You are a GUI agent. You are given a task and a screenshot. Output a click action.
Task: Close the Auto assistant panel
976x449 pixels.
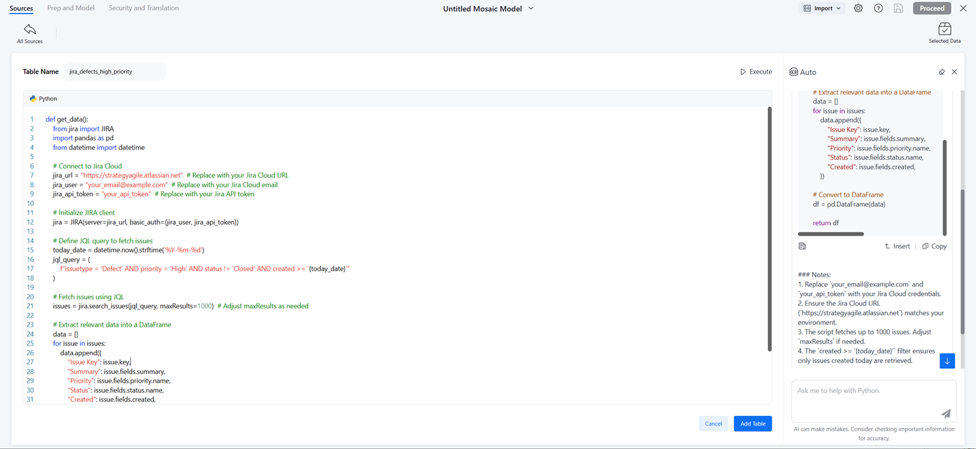pos(955,72)
